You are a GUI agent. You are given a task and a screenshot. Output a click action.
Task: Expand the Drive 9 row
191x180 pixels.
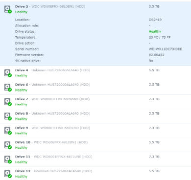95,131
